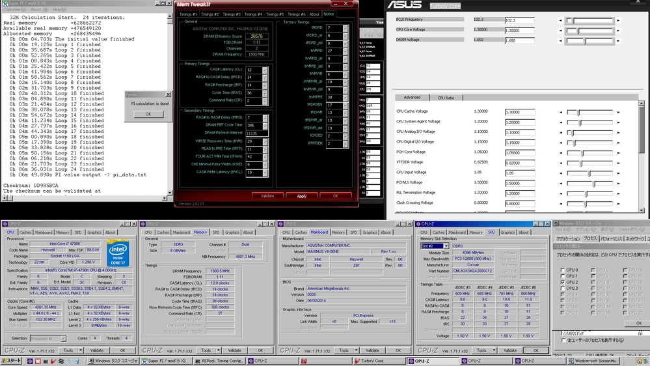Open the Notice tab in Mem TweakIt

coord(329,14)
